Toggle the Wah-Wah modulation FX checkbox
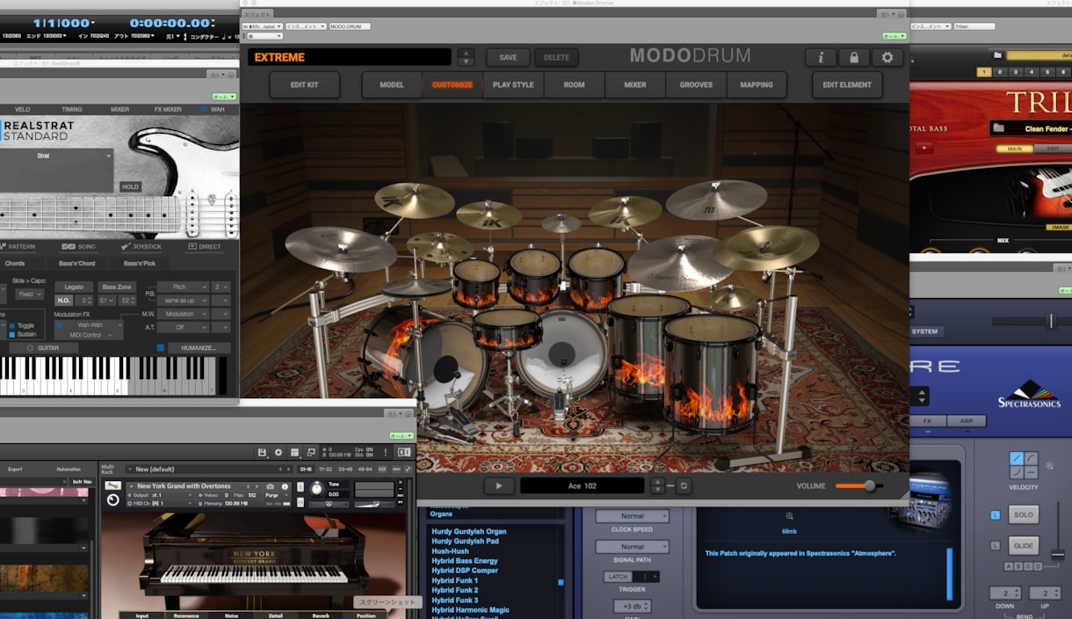 [60, 324]
